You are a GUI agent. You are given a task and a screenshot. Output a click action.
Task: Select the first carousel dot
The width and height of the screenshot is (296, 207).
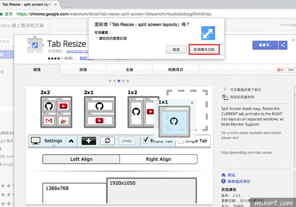(x=110, y=81)
